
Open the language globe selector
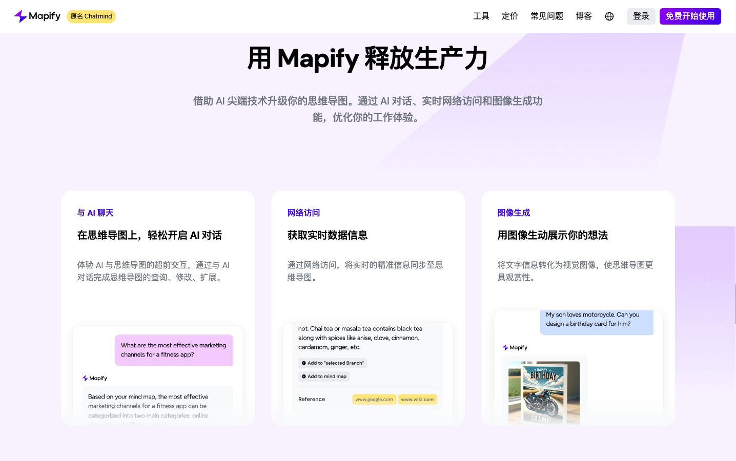coord(609,16)
